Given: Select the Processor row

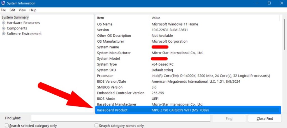Looking at the screenshot, I should (188, 76).
